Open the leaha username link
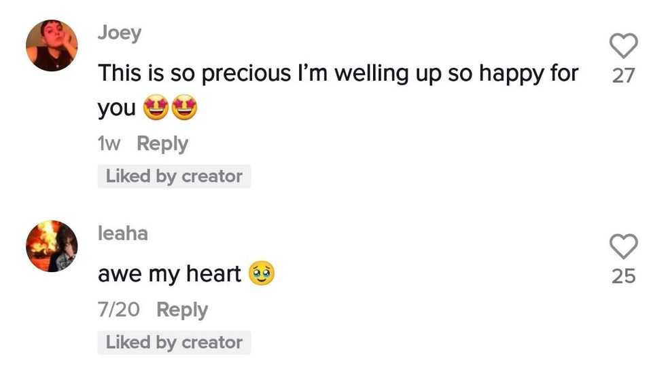 [123, 233]
